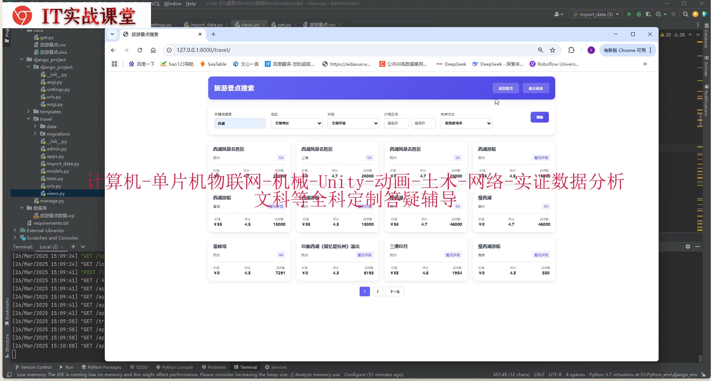Start debugging with the bug icon

(639, 14)
